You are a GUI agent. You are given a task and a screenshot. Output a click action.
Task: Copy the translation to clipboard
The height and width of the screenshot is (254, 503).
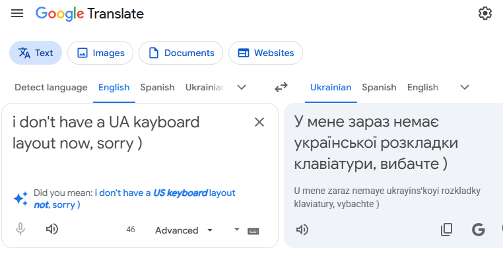click(446, 230)
